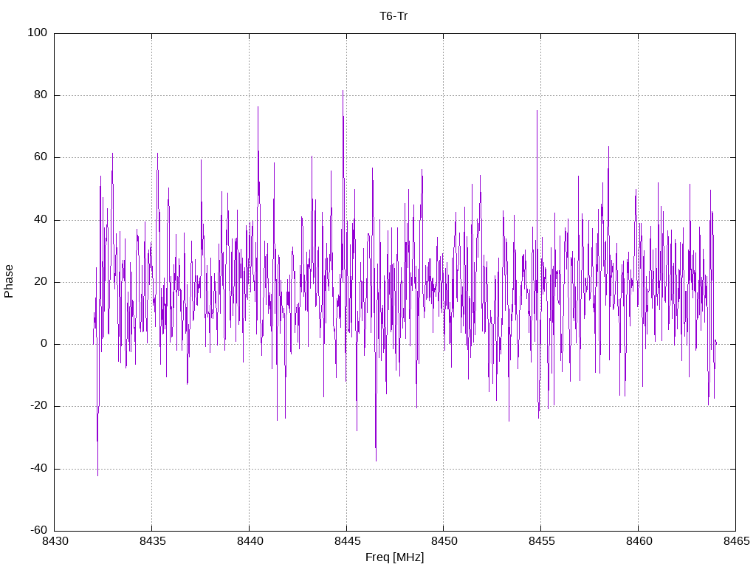The height and width of the screenshot is (567, 756).
Task: Click the x-axis value 8430
Action: coord(55,541)
